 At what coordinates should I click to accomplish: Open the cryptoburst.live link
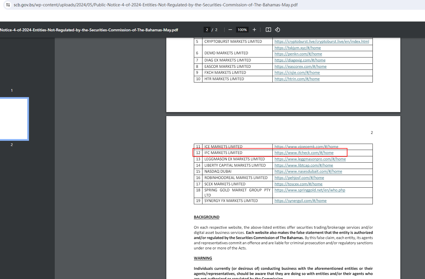[321, 42]
